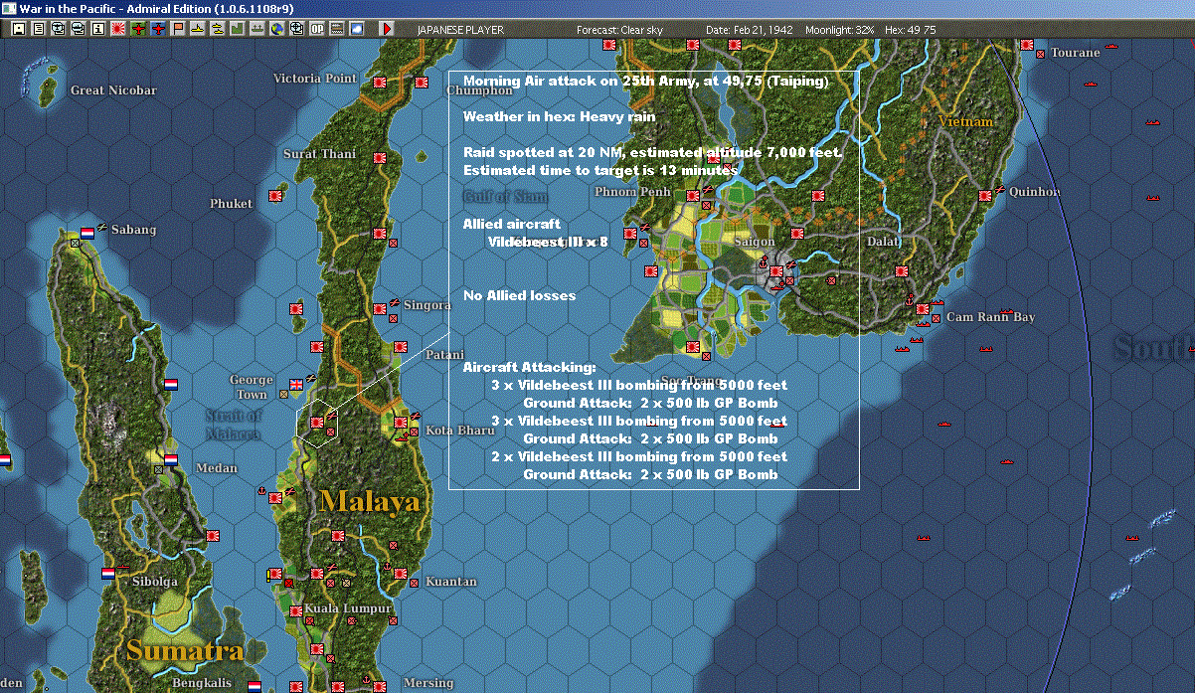The height and width of the screenshot is (693, 1195).
Task: Click the Vietnam region label
Action: 965,121
